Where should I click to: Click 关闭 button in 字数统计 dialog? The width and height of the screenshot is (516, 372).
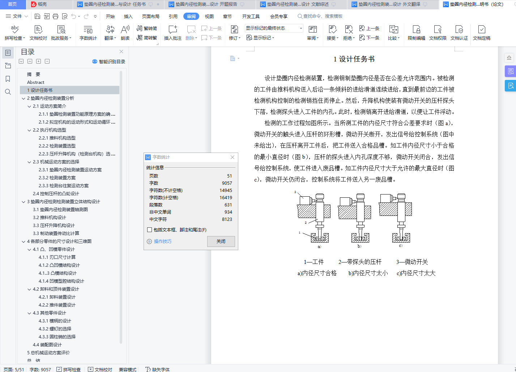pos(221,241)
